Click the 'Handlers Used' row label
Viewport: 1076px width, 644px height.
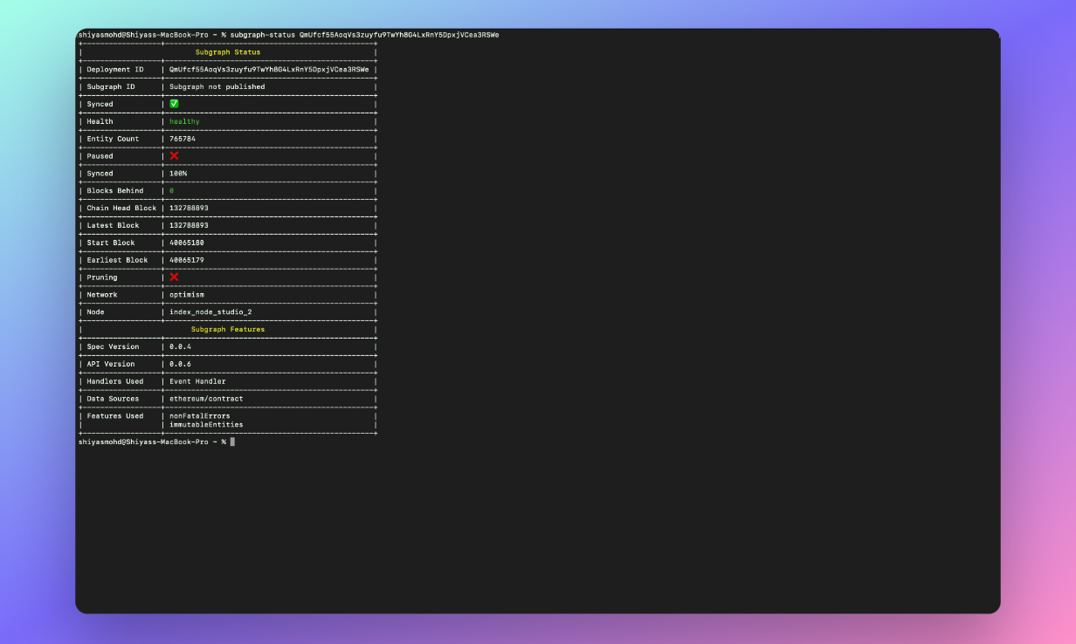coord(115,381)
